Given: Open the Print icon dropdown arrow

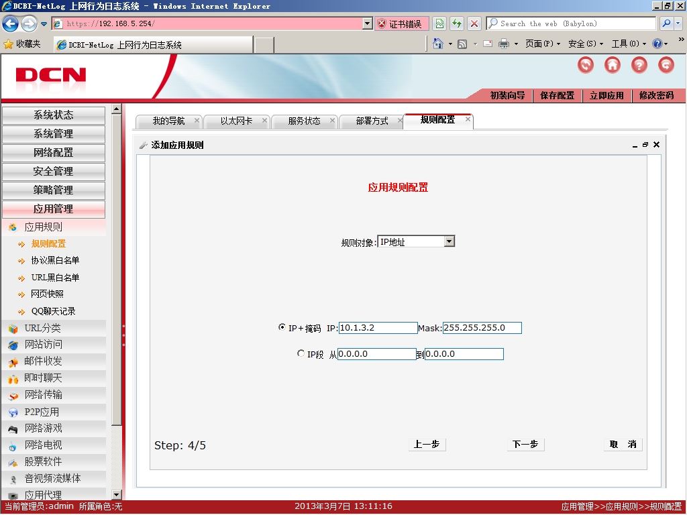Looking at the screenshot, I should pyautogui.click(x=516, y=44).
